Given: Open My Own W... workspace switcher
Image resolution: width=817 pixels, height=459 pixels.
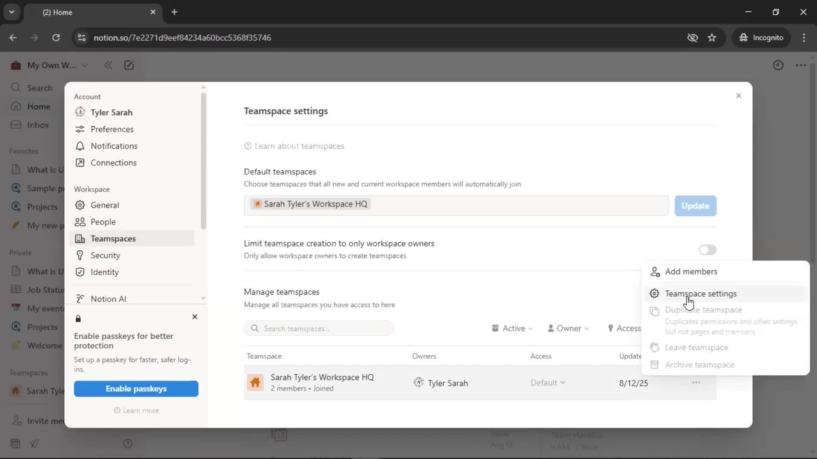Looking at the screenshot, I should point(49,65).
